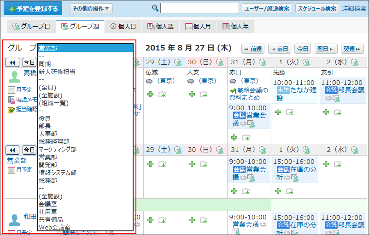Open the 詳細検索 link

click(354, 8)
